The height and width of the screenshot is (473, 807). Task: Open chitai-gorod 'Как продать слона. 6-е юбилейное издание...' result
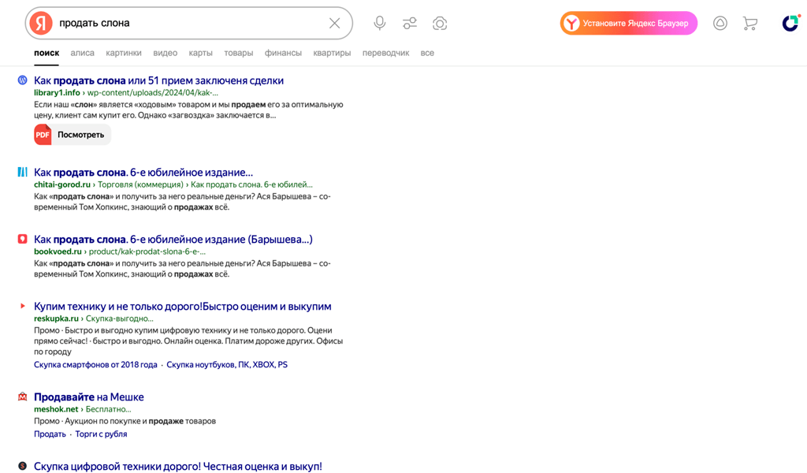[143, 173]
